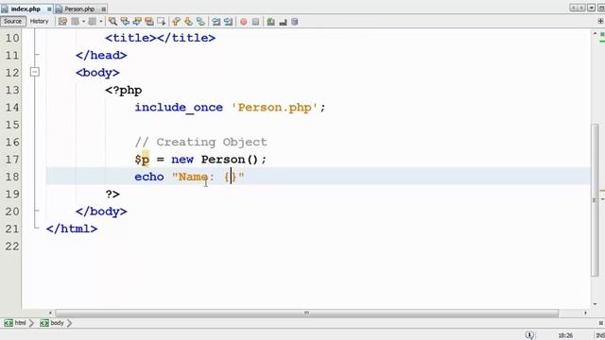Click the editor tabs scroll left/right button
Image resolution: width=605 pixels, height=340 pixels.
click(x=578, y=8)
